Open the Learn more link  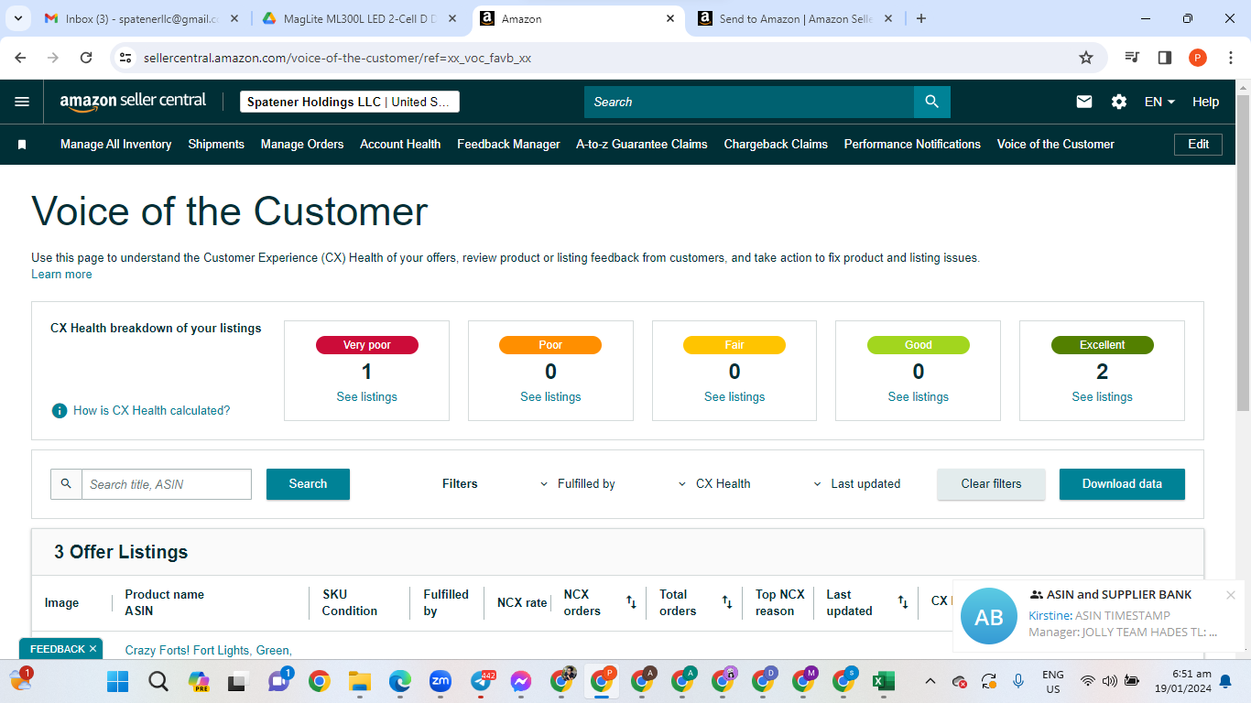point(61,275)
